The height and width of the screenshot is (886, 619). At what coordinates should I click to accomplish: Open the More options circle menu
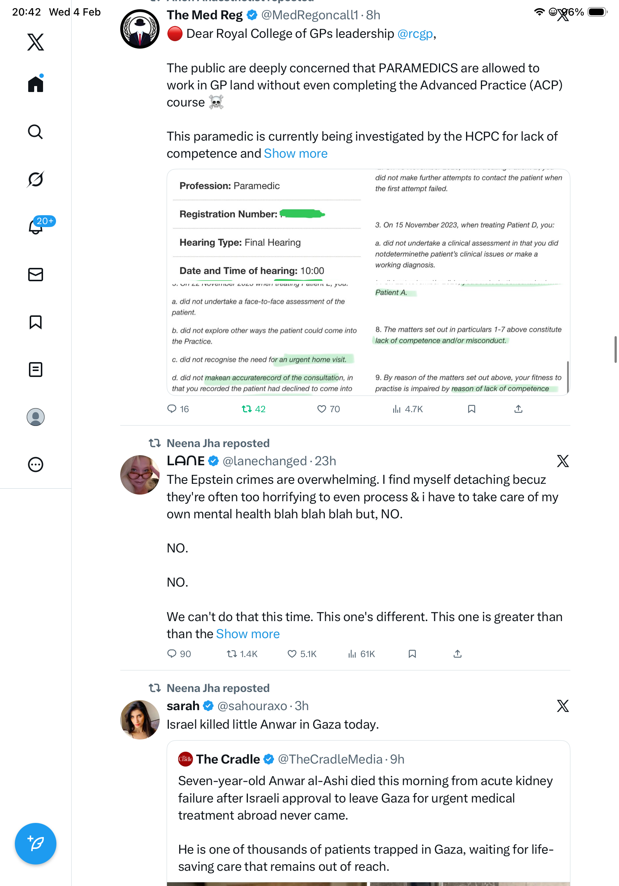tap(36, 465)
